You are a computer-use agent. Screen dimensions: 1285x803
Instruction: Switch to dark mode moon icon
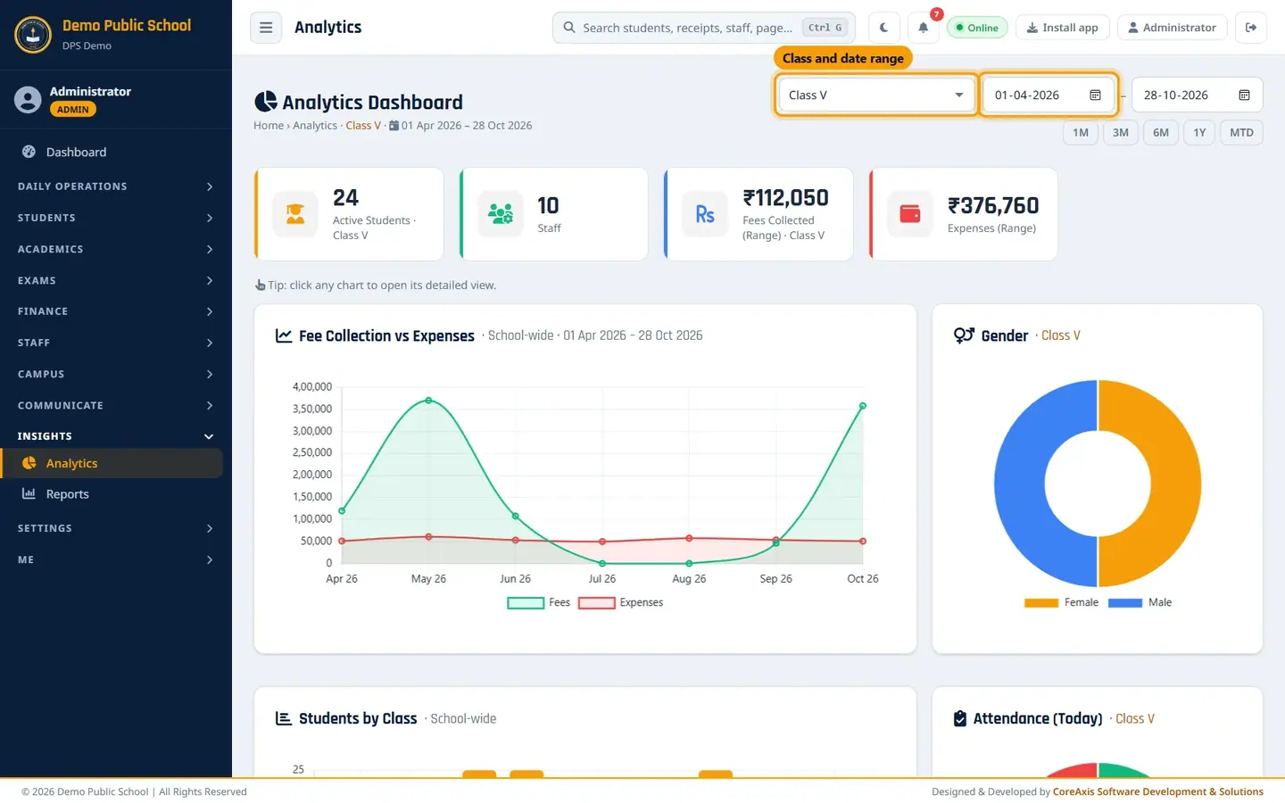coord(883,28)
